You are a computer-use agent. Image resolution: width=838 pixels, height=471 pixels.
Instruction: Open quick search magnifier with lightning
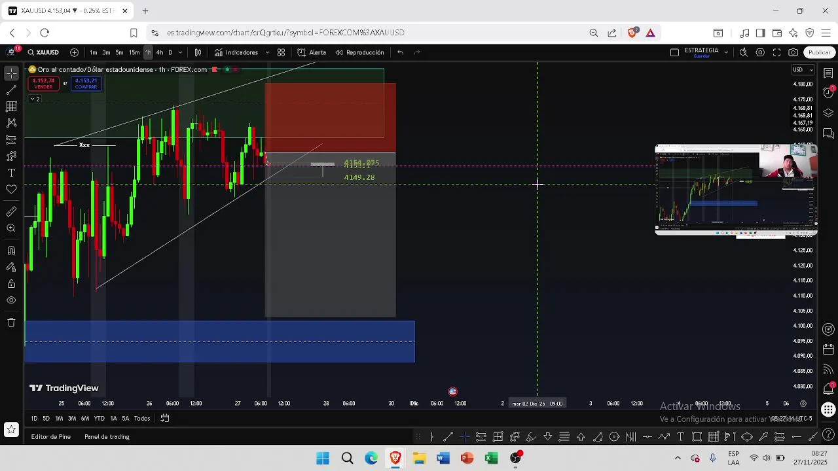(744, 52)
